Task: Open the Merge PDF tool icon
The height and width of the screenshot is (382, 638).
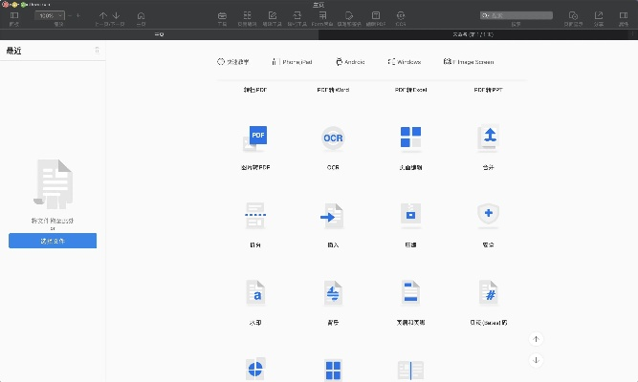Action: click(x=488, y=139)
